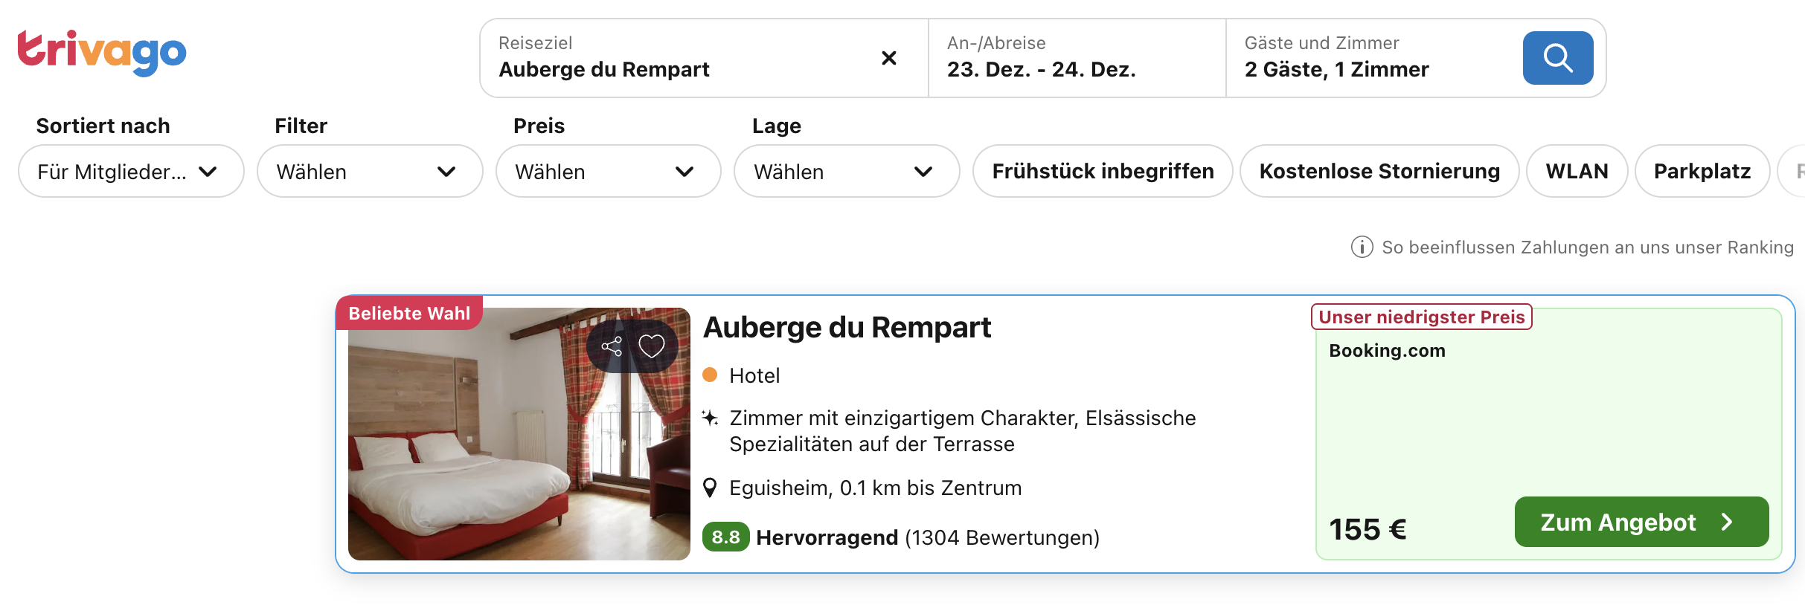Click the trivago logo
1805x605 pixels.
click(102, 52)
